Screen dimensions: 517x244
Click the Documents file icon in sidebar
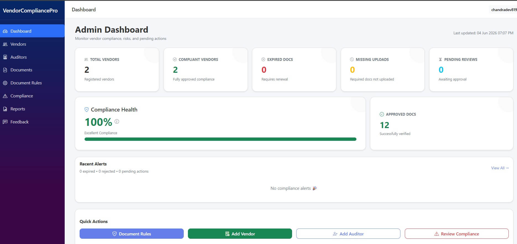point(5,70)
